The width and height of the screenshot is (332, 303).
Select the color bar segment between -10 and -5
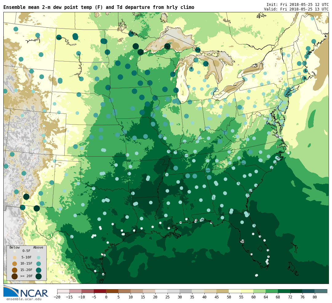88,291
